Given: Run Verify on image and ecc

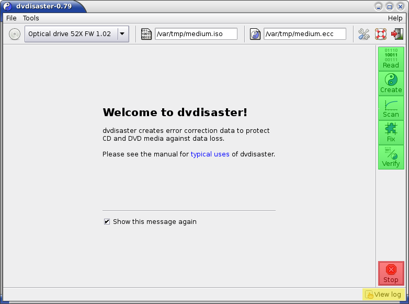Looking at the screenshot, I should [391, 157].
